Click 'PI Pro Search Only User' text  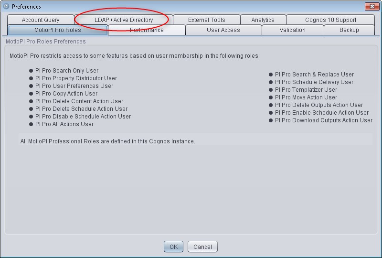67,71
